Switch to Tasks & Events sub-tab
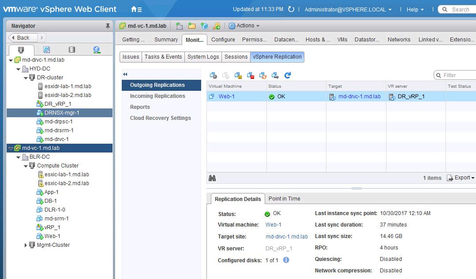 pos(163,57)
